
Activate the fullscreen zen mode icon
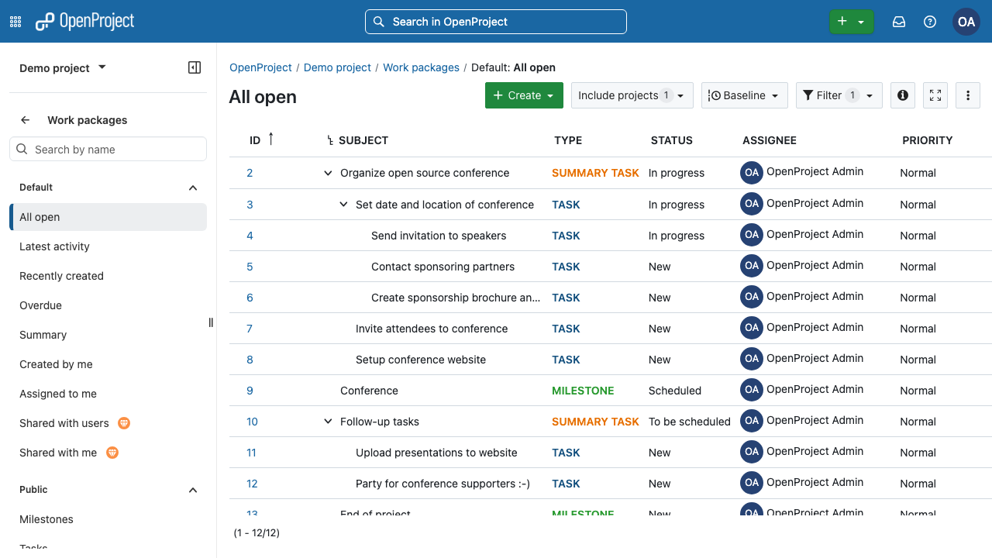(935, 95)
